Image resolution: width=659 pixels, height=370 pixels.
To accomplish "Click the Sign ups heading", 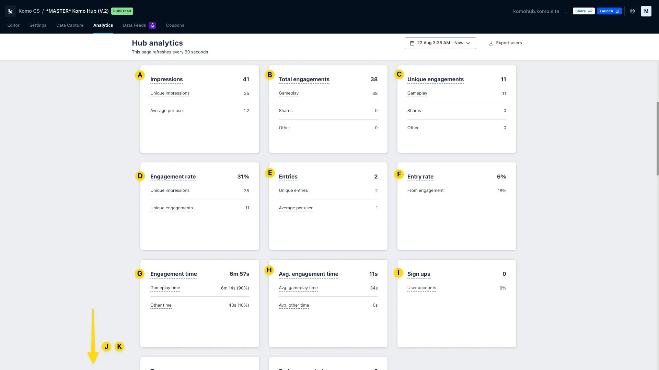I will click(419, 274).
